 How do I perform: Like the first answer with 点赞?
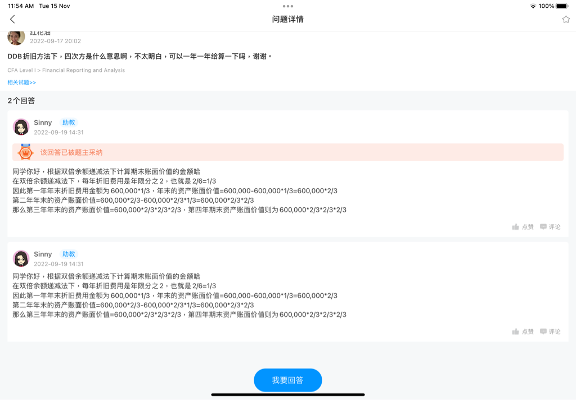(523, 227)
